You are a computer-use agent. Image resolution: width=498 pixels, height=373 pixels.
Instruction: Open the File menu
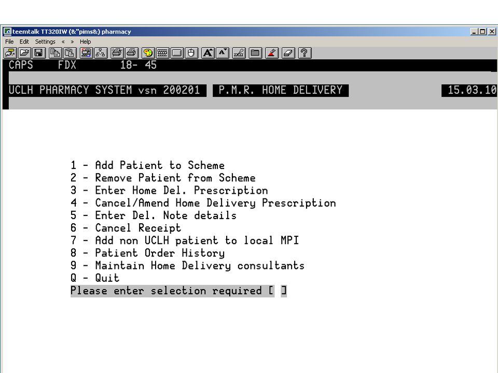(9, 41)
